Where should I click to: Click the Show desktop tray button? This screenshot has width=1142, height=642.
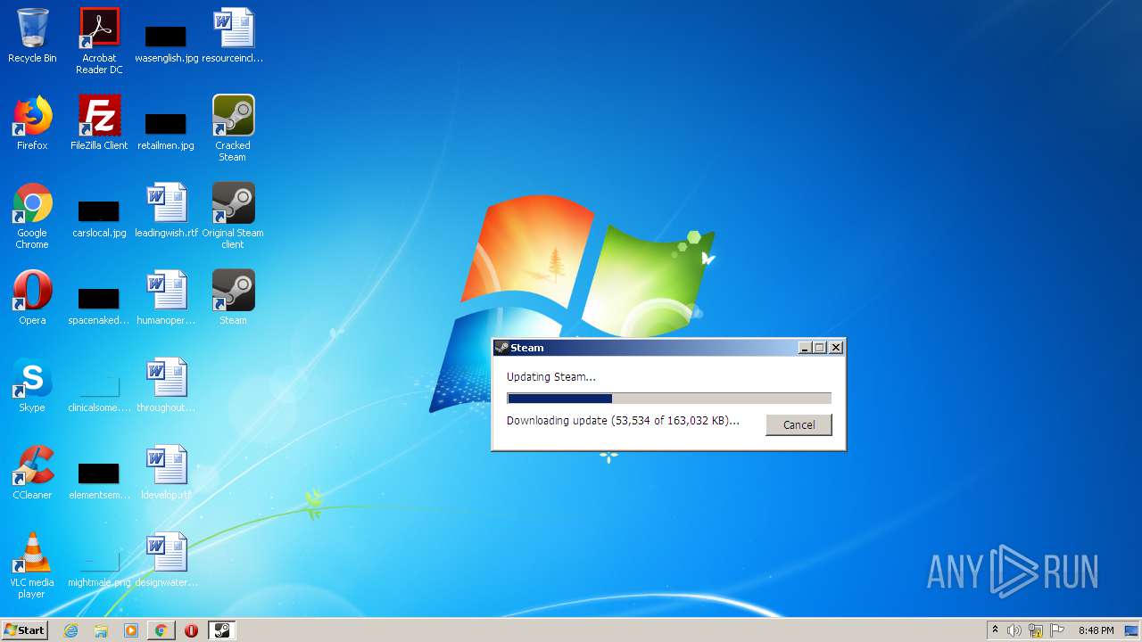(1132, 630)
